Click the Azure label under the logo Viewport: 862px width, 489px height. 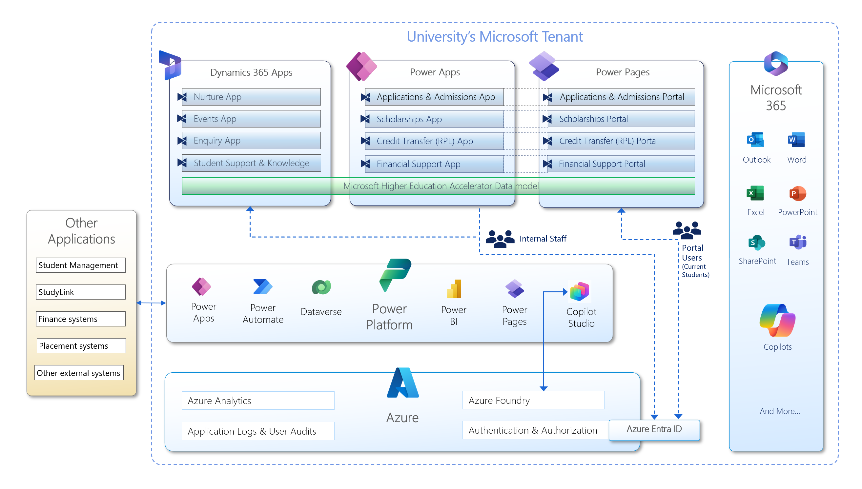(402, 418)
